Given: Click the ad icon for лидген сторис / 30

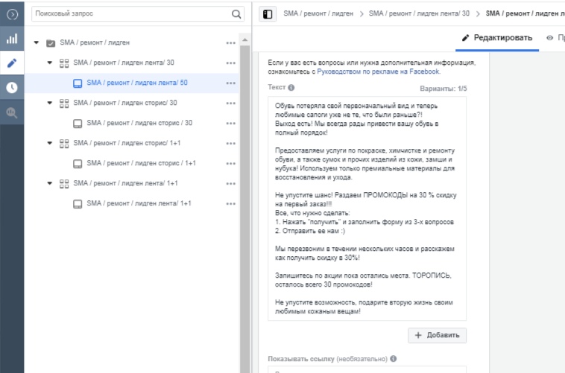Looking at the screenshot, I should pyautogui.click(x=78, y=124).
